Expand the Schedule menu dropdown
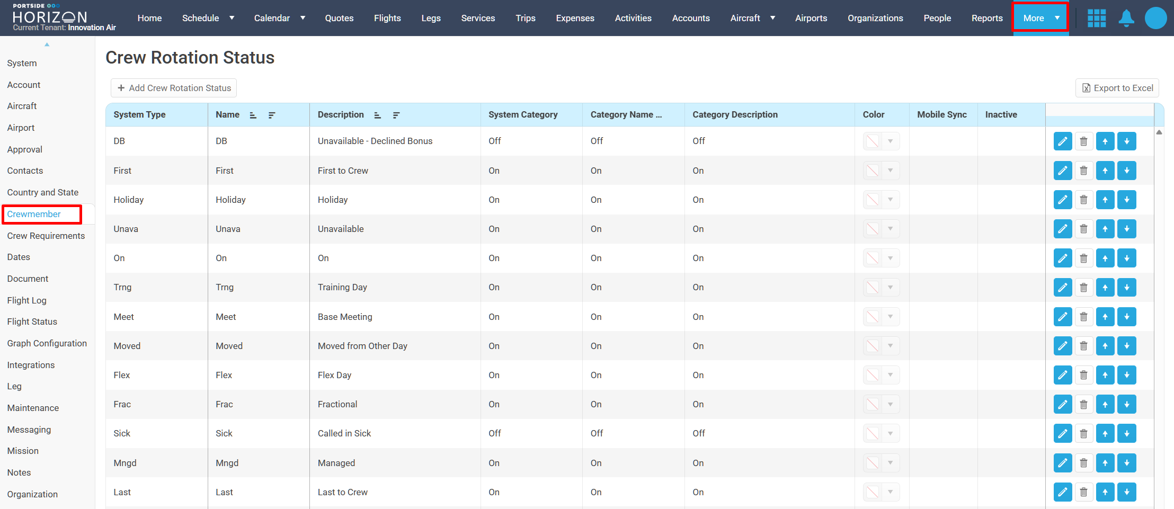The width and height of the screenshot is (1174, 509). (232, 18)
